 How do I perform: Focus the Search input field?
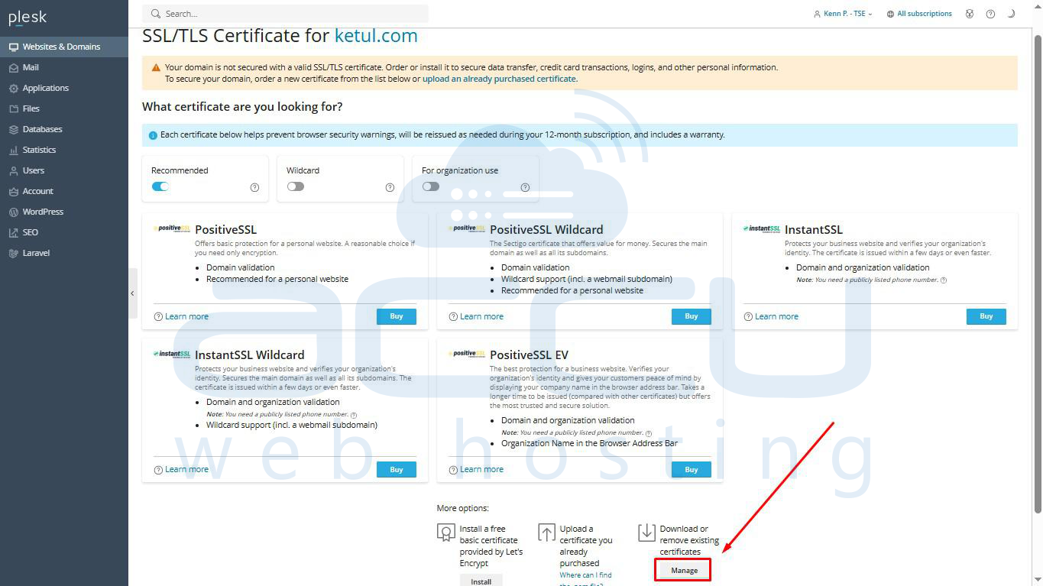tap(286, 14)
